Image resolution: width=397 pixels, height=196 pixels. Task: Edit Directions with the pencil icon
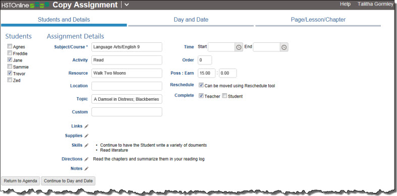click(86, 159)
